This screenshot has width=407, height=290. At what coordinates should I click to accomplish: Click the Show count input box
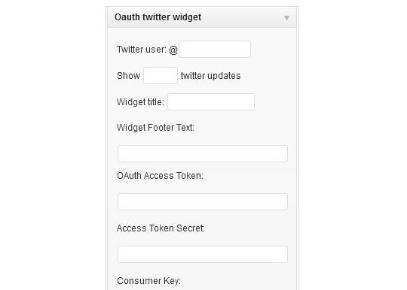161,76
